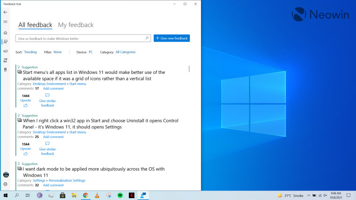This screenshot has height=200, width=356.
Task: Click the user profile avatar in the sidebar
Action: [x=6, y=175]
